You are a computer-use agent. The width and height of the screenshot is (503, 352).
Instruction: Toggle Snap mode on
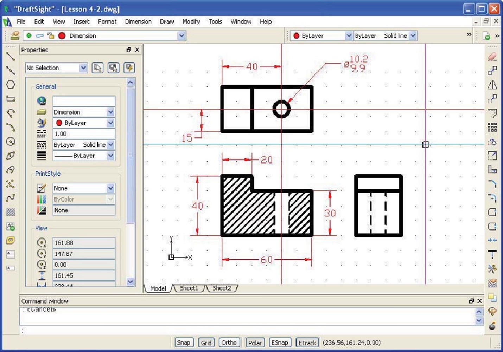(x=184, y=342)
